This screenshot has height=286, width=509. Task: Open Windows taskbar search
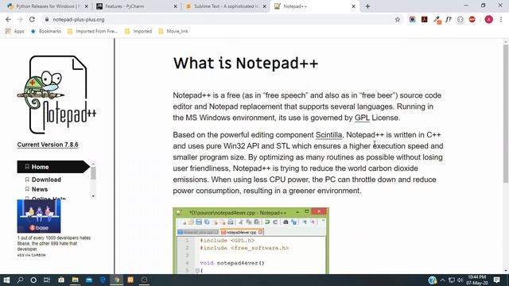20,280
